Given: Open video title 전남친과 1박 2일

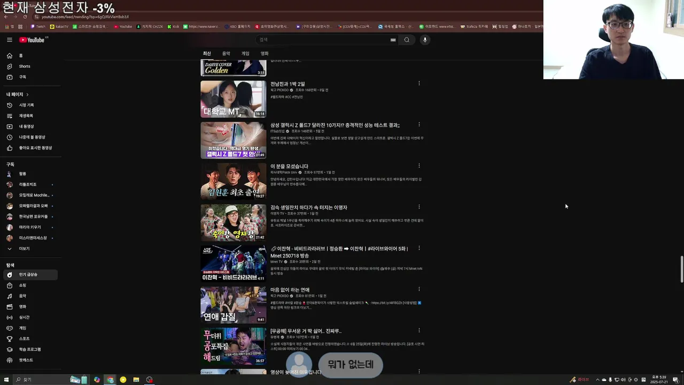Looking at the screenshot, I should click(287, 84).
